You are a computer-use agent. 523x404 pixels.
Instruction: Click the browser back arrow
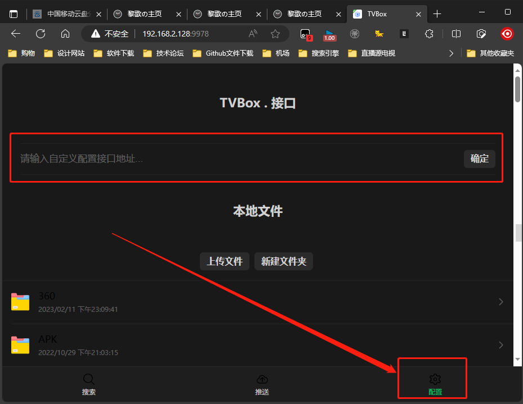point(16,34)
